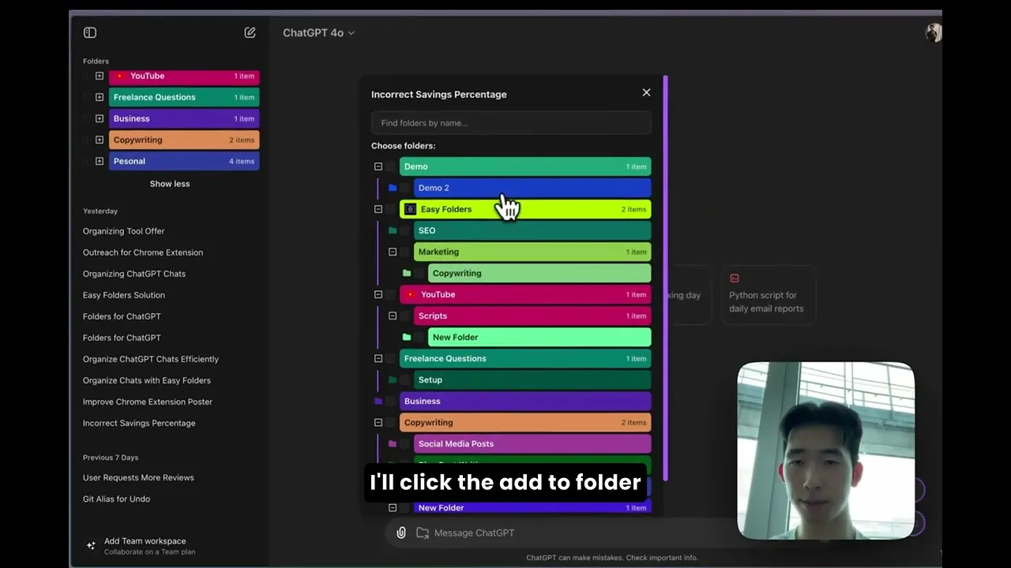Select Python script for daily email reports
The image size is (1011, 568).
[769, 294]
